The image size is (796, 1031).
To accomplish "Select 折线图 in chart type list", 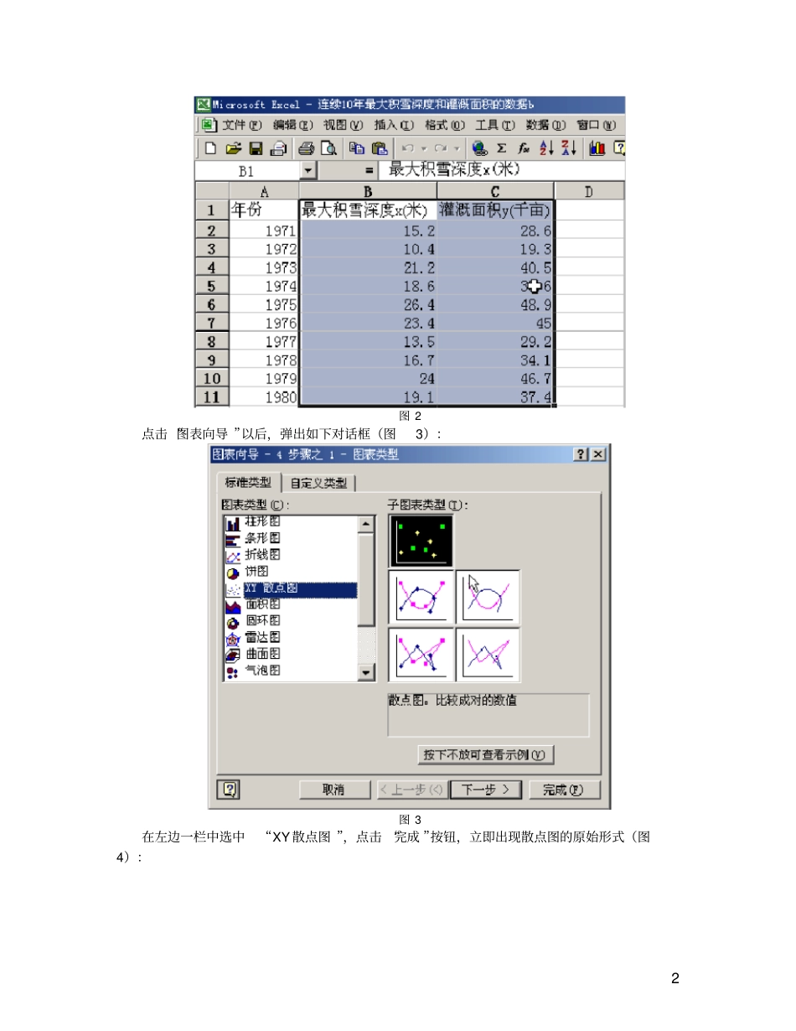I will coord(262,553).
